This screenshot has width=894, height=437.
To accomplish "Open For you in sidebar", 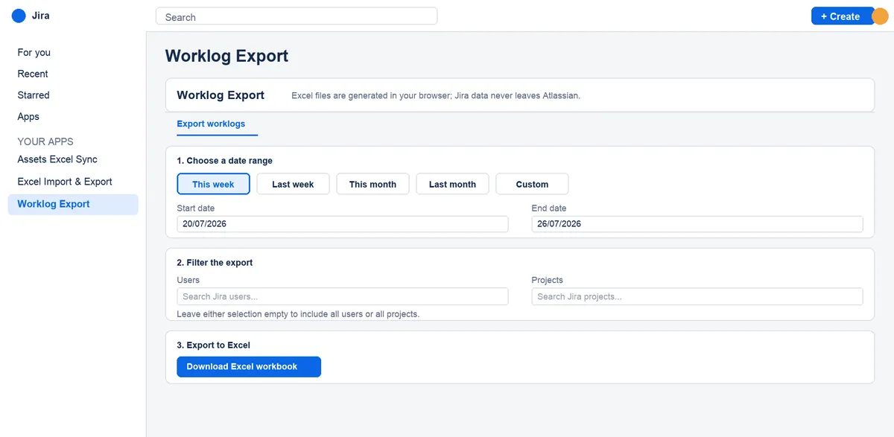I will coord(34,52).
